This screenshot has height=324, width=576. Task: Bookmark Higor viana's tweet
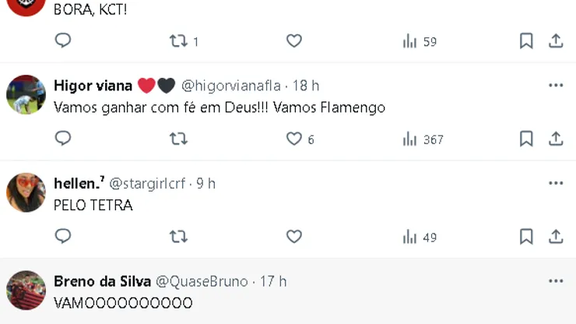526,139
